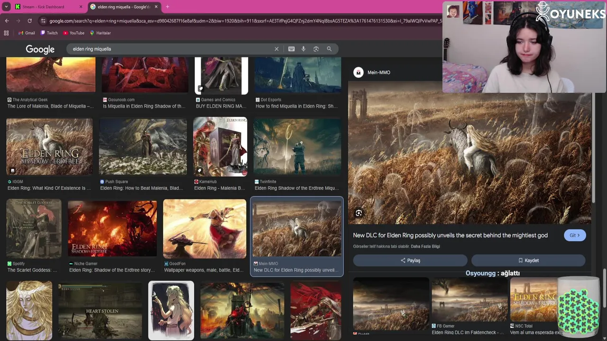This screenshot has width=607, height=341.
Task: Open the Daha Fazla Bilgi link
Action: tap(425, 246)
